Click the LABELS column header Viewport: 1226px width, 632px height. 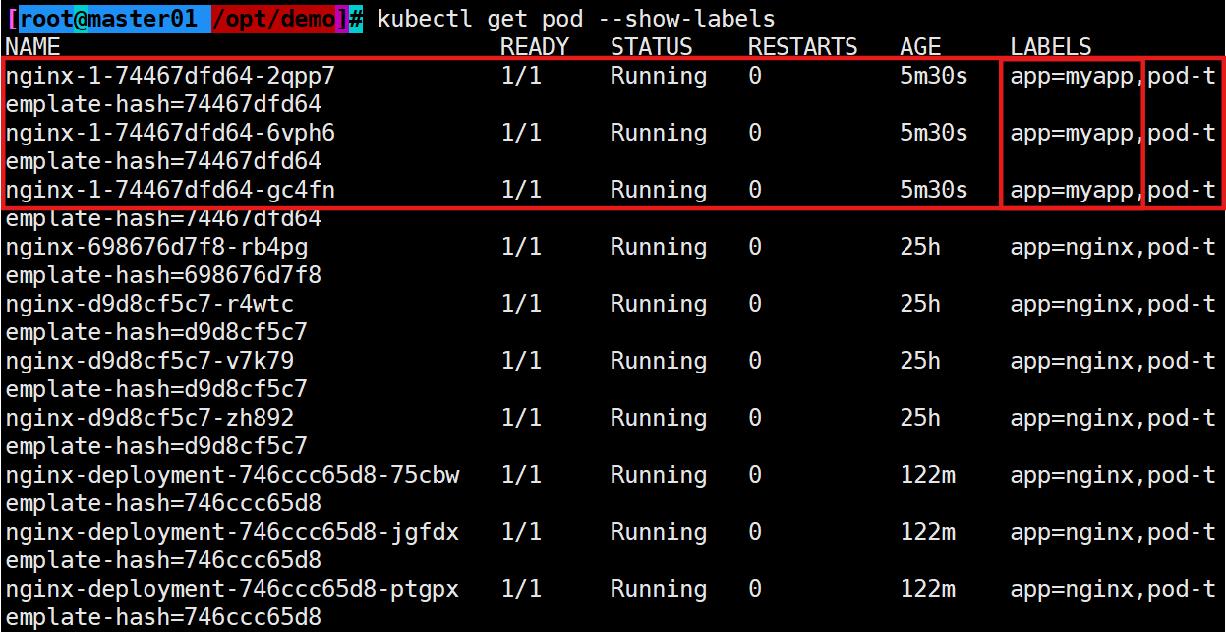point(1051,46)
